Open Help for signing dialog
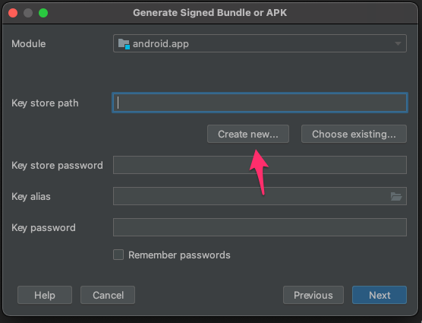The height and width of the screenshot is (323, 422). (45, 295)
